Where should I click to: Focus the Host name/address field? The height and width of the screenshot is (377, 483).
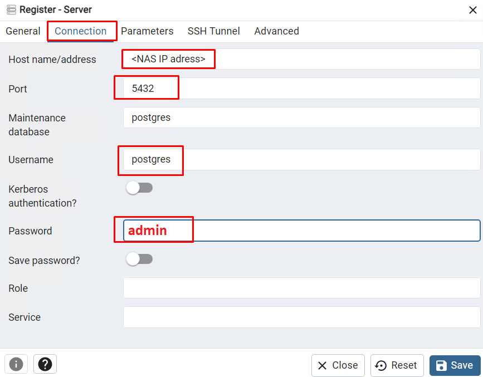[301, 58]
